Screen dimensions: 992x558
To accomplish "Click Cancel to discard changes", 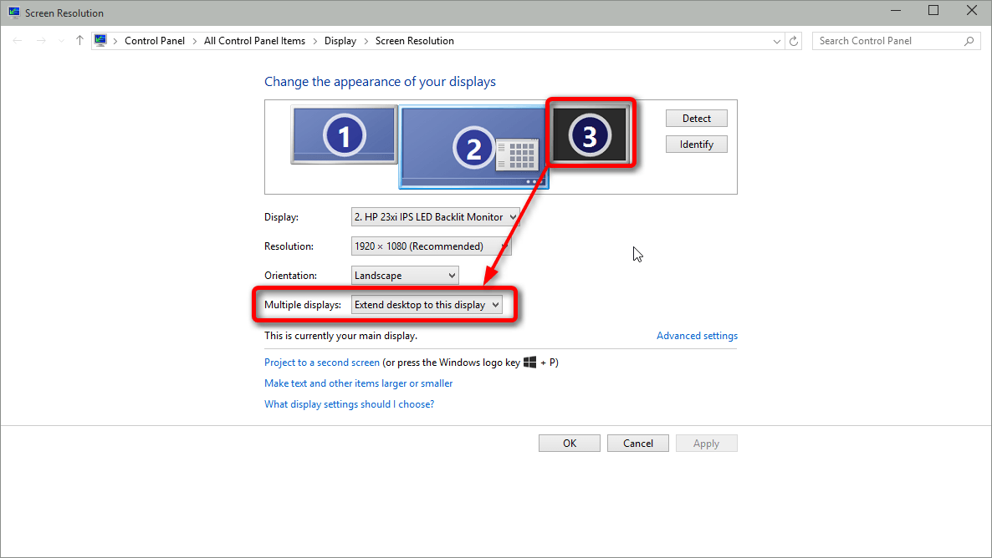I will [637, 444].
